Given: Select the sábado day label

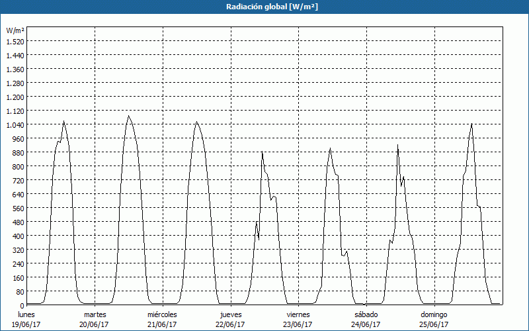Looking at the screenshot, I should tap(366, 314).
